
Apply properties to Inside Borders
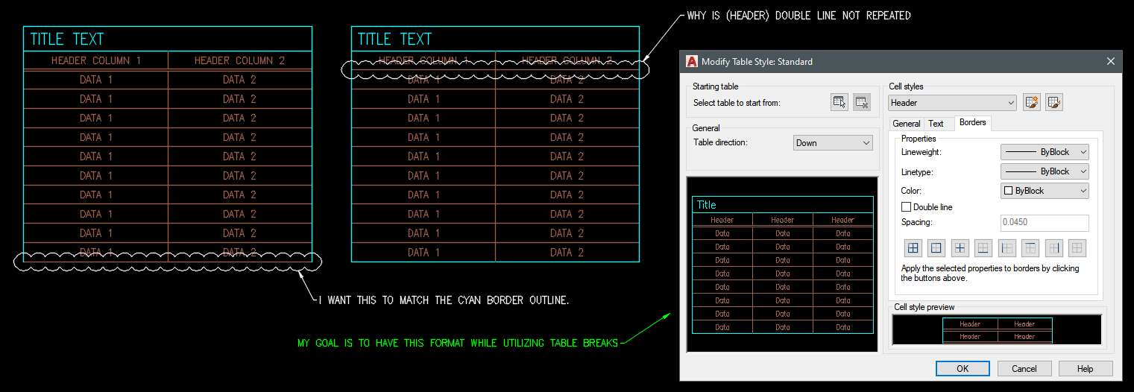pos(960,248)
